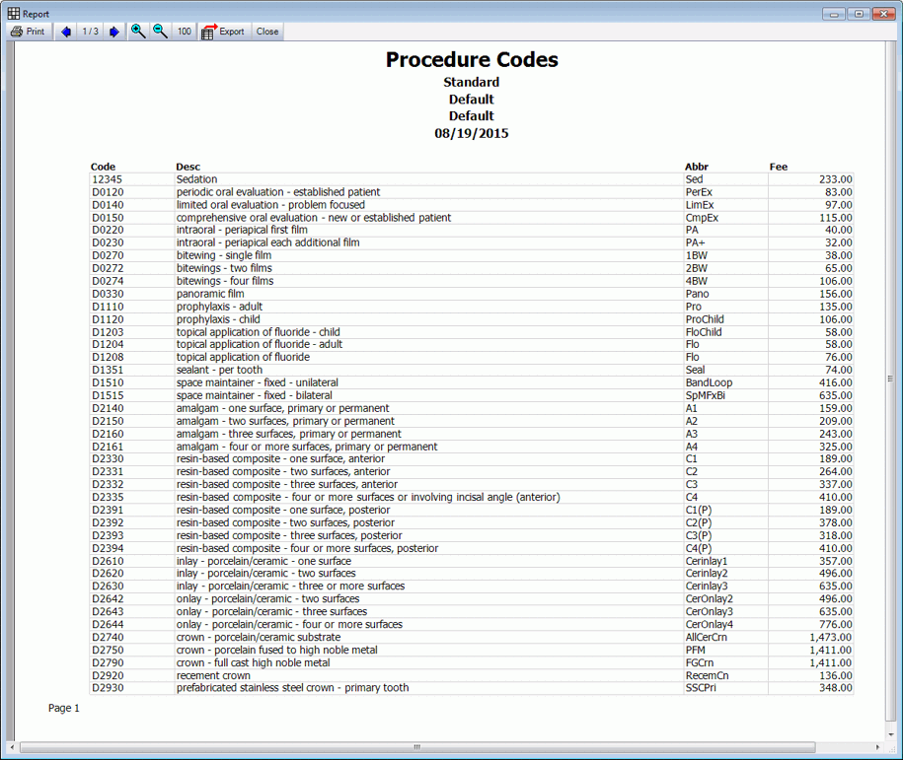
Task: Close the window via red X
Action: tap(884, 14)
